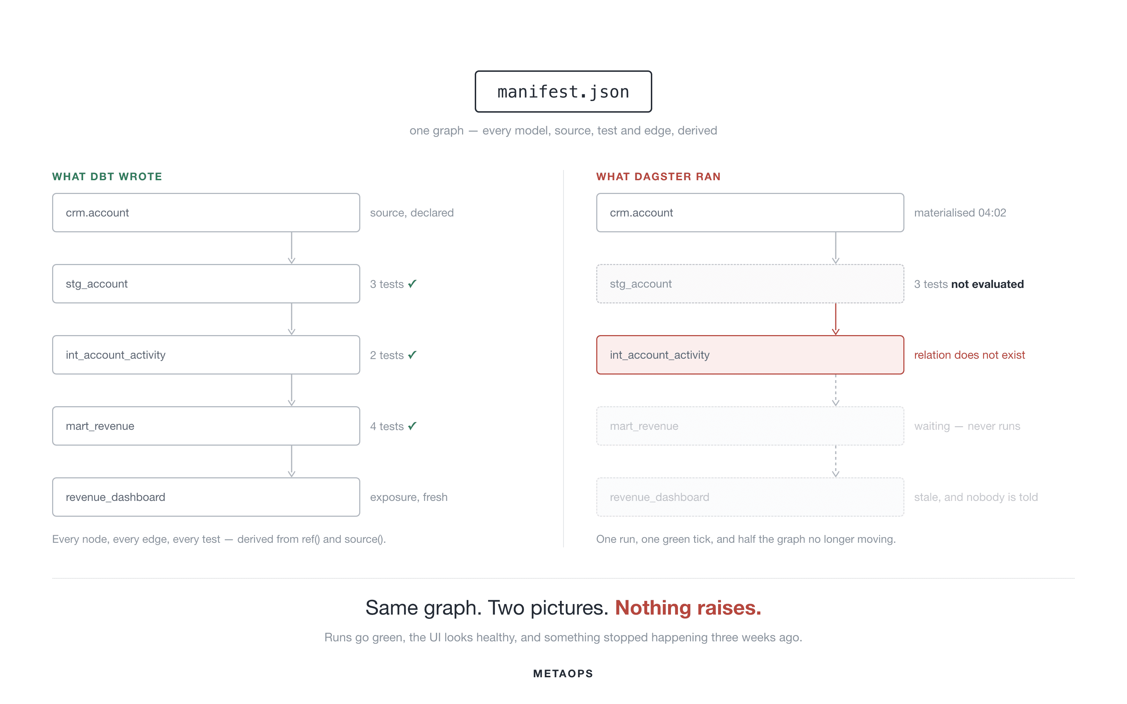Click the left arrow pointing into revenue_dashboard
1127x704 pixels.
(x=292, y=461)
